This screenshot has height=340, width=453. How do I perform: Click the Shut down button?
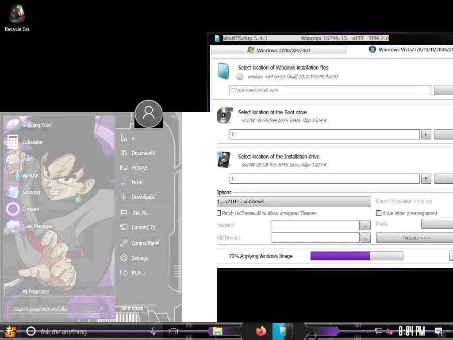[x=132, y=309]
